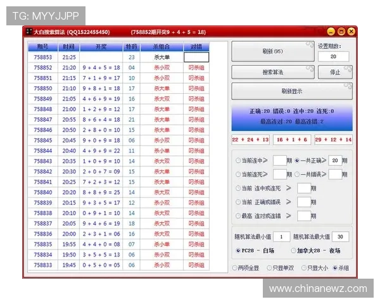Select the 当前连死> radio button
This screenshot has height=304, width=380.
[238, 174]
